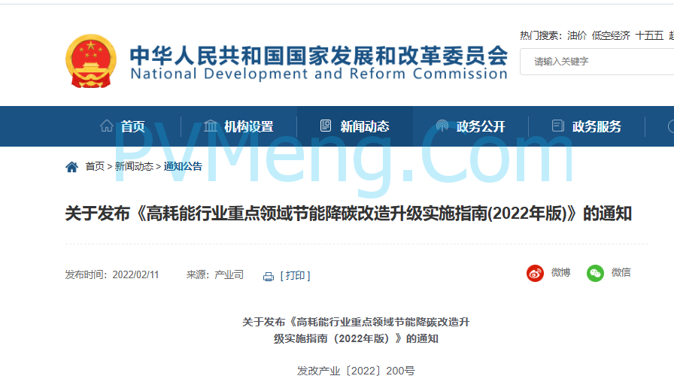Click the document number 发改产业〔2022〕200号
The image size is (674, 391).
pyautogui.click(x=356, y=371)
